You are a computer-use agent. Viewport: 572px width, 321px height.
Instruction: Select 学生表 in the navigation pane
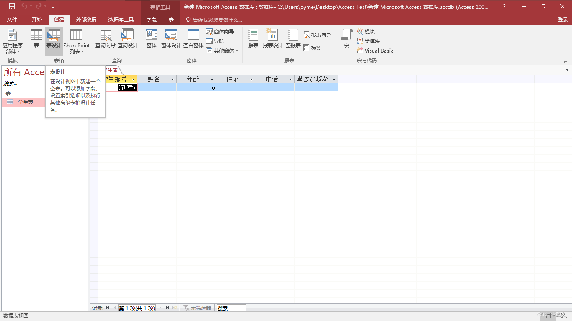coord(24,102)
